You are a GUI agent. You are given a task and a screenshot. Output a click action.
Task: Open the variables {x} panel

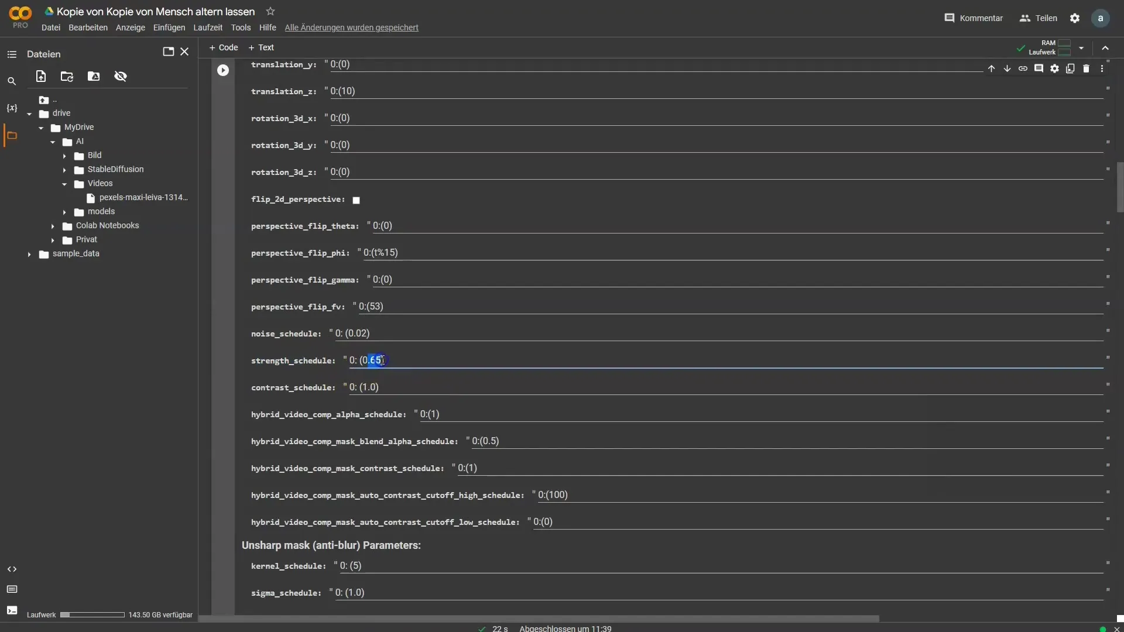click(x=12, y=108)
